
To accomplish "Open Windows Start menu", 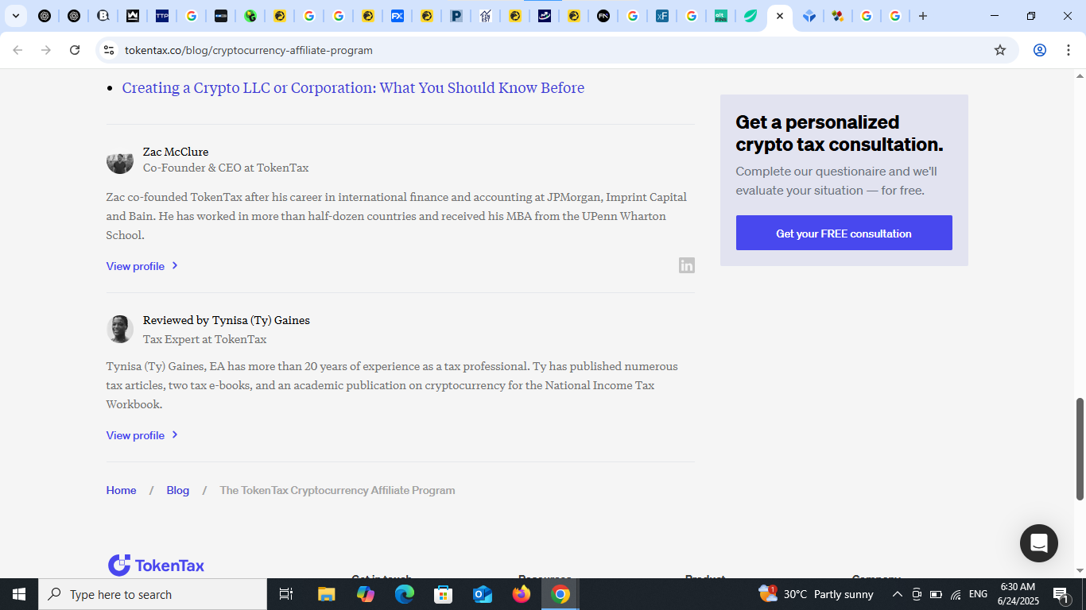I will [19, 594].
